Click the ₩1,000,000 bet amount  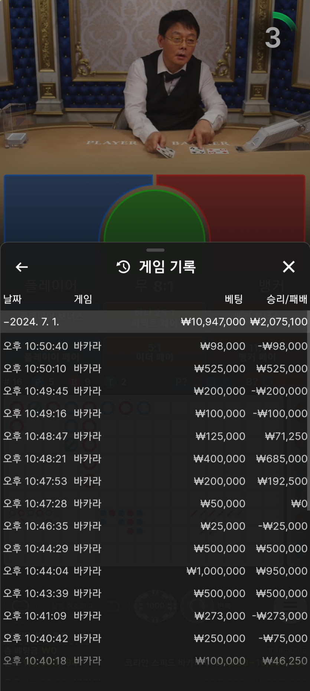click(x=216, y=571)
